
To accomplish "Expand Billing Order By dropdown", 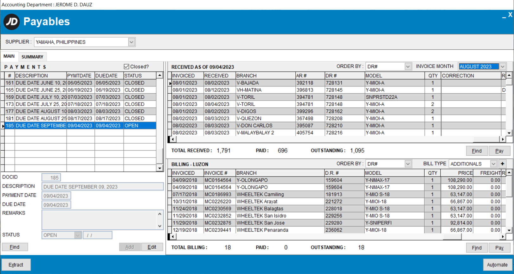I will click(x=408, y=164).
